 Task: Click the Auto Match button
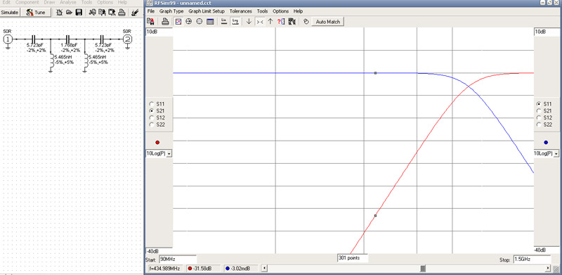[328, 22]
